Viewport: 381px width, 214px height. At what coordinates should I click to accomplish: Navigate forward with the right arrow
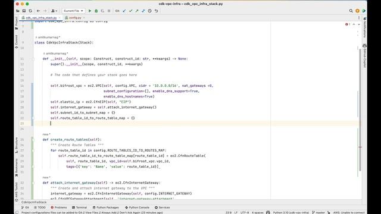[x=45, y=11]
